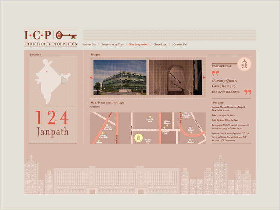Viewport: 280px width, 210px height.
Task: Select the Imperial Hotel map marker
Action: pos(150,117)
